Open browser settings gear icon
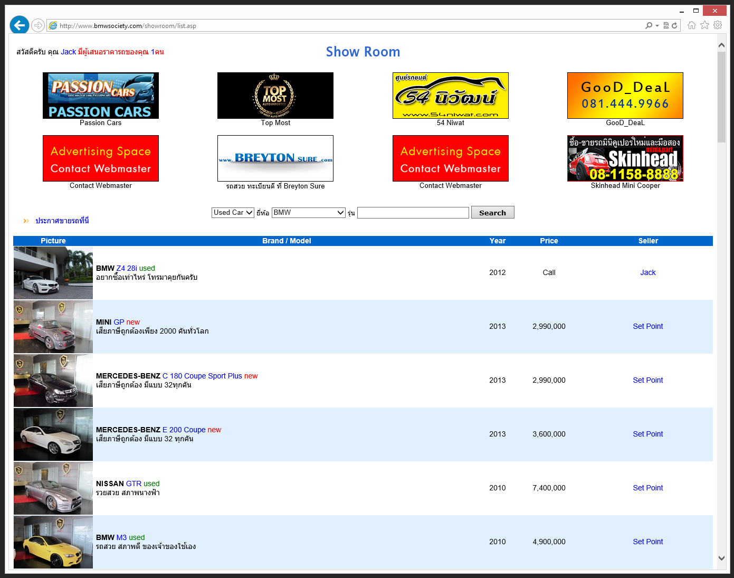 [x=718, y=25]
